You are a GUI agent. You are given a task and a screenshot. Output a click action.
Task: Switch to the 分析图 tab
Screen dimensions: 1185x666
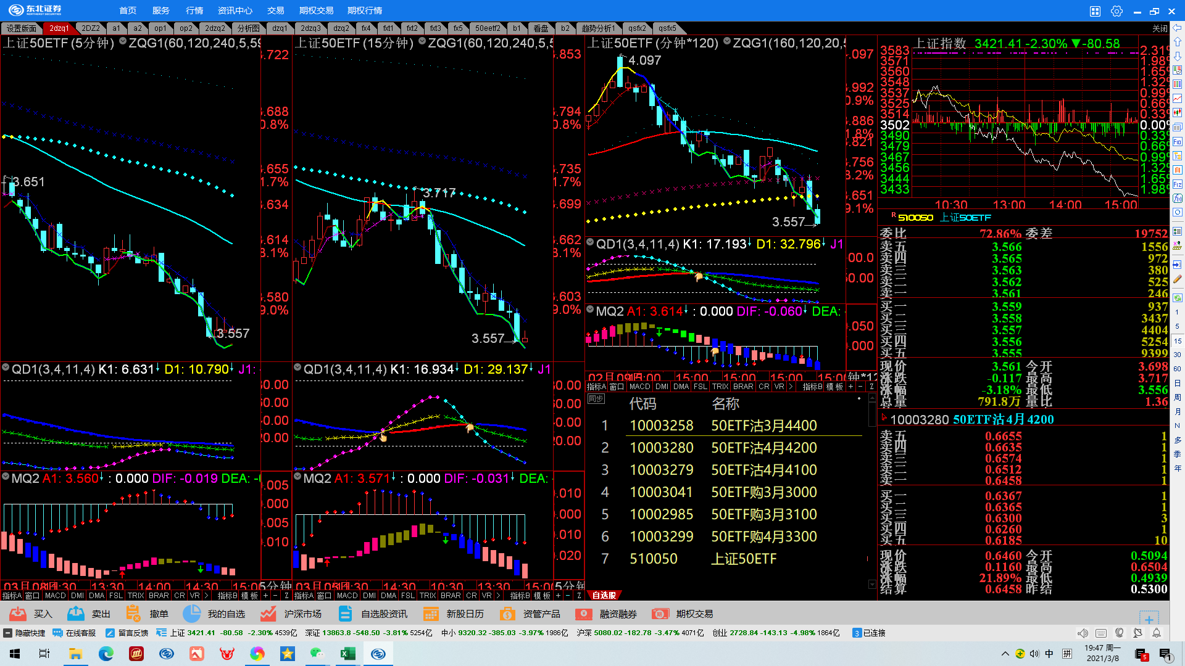[249, 28]
